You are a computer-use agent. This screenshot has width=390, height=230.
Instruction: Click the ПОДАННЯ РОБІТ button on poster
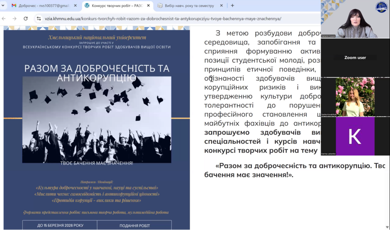pos(134,225)
